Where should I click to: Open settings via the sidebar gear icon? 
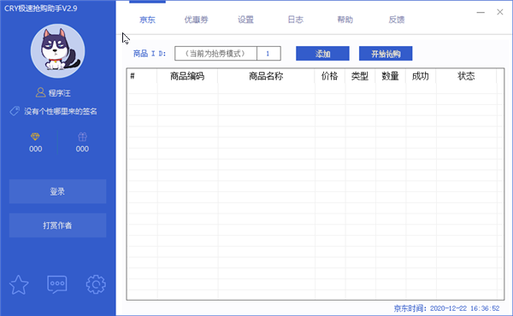pos(96,284)
